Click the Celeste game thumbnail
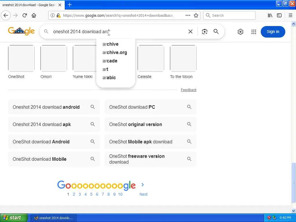 [151, 58]
